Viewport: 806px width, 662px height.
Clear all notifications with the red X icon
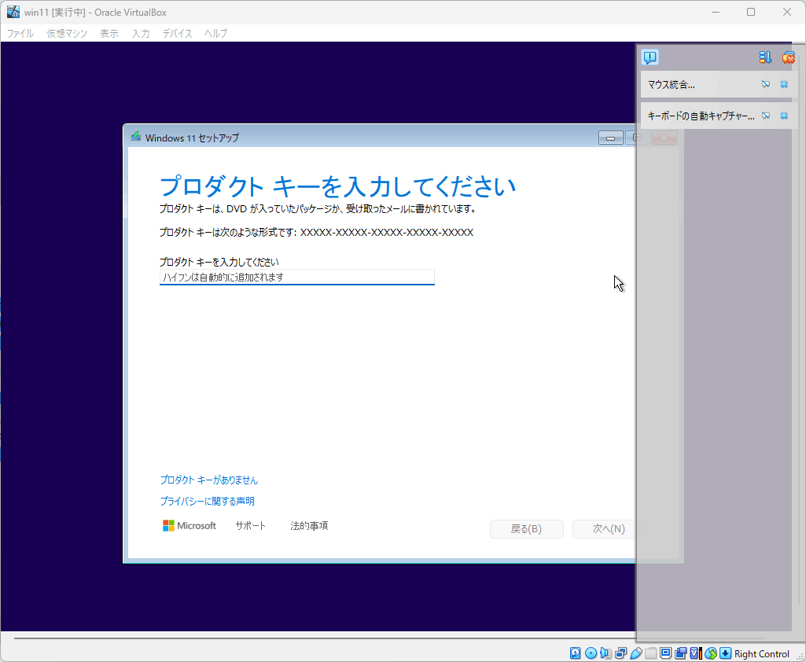(x=788, y=57)
